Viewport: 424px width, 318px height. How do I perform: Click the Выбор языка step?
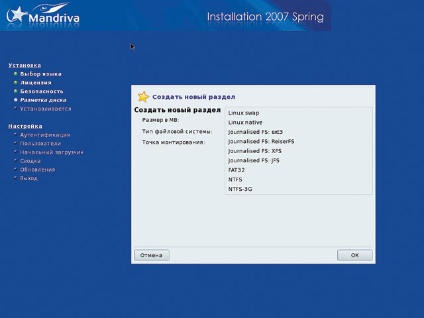pos(41,74)
